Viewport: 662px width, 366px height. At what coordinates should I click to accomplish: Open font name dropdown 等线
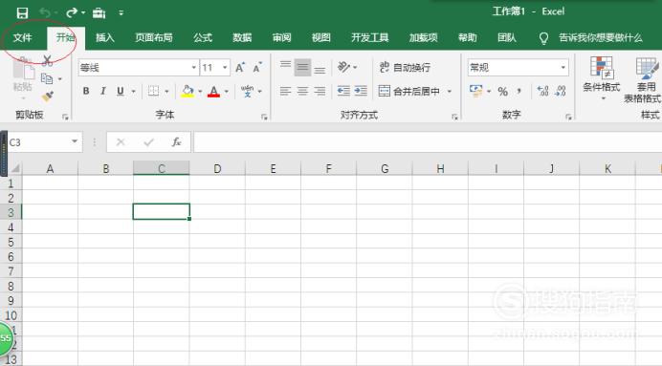pyautogui.click(x=194, y=68)
